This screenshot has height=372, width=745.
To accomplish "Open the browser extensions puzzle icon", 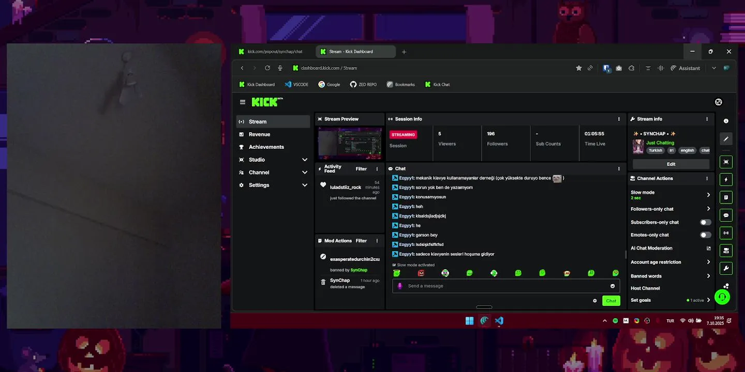I will (x=632, y=68).
